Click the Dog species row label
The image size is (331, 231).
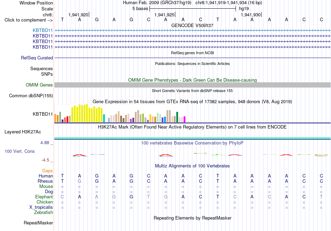point(49,192)
